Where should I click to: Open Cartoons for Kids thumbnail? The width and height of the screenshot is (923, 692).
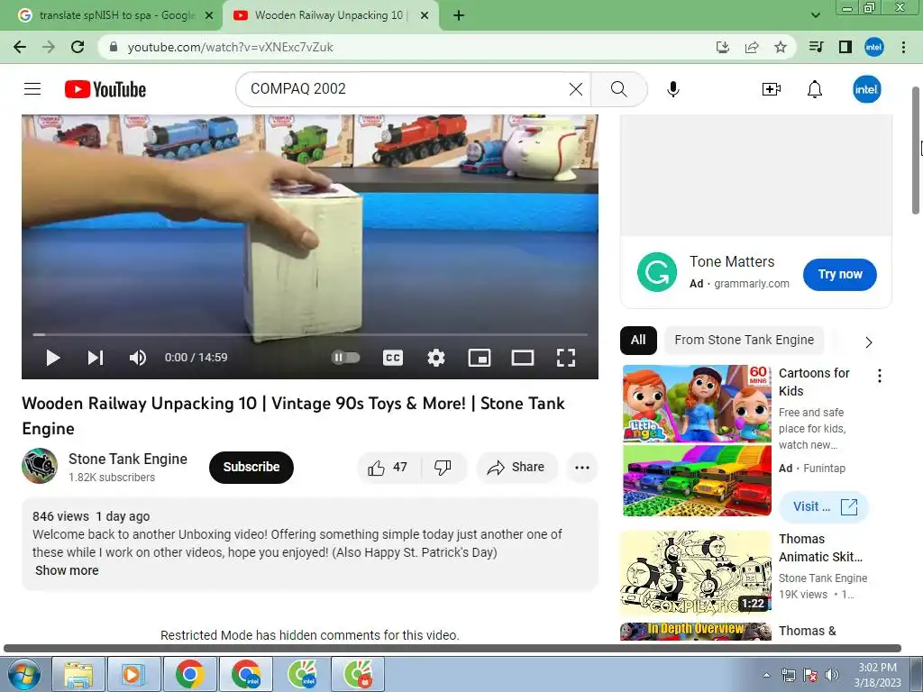tap(697, 441)
